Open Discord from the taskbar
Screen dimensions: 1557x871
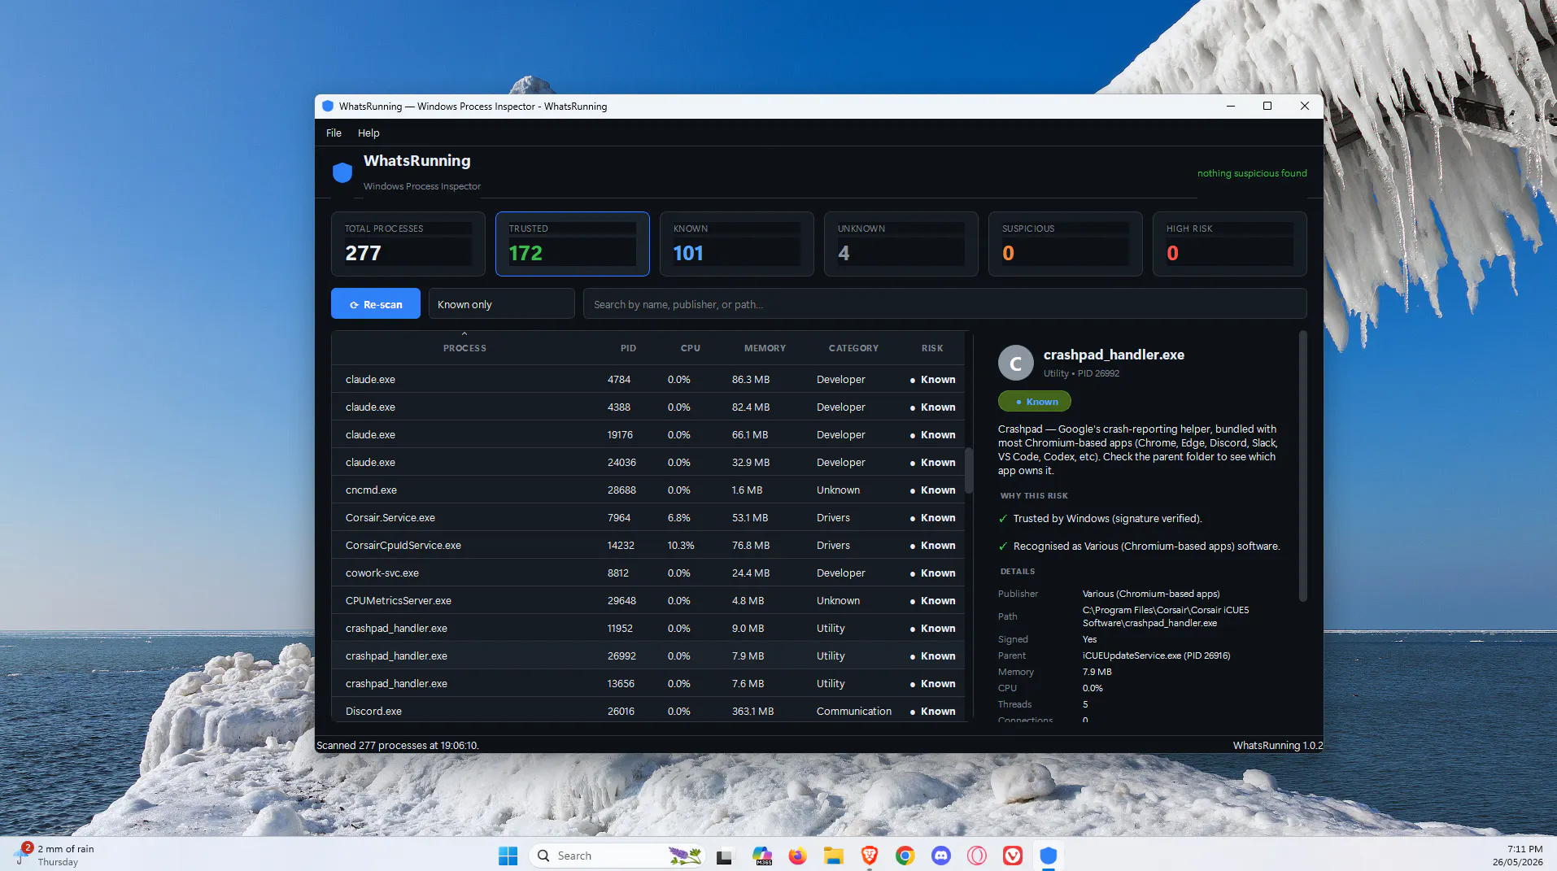[x=940, y=856]
